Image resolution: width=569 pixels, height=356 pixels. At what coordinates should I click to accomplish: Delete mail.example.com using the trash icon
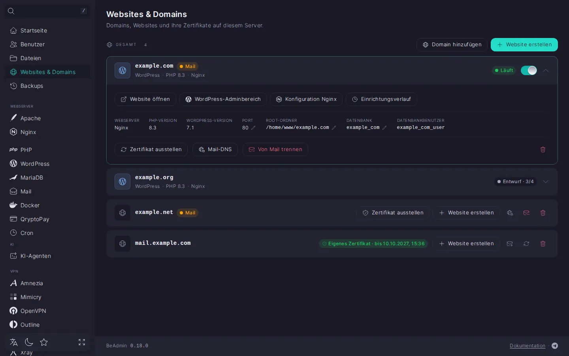(543, 244)
